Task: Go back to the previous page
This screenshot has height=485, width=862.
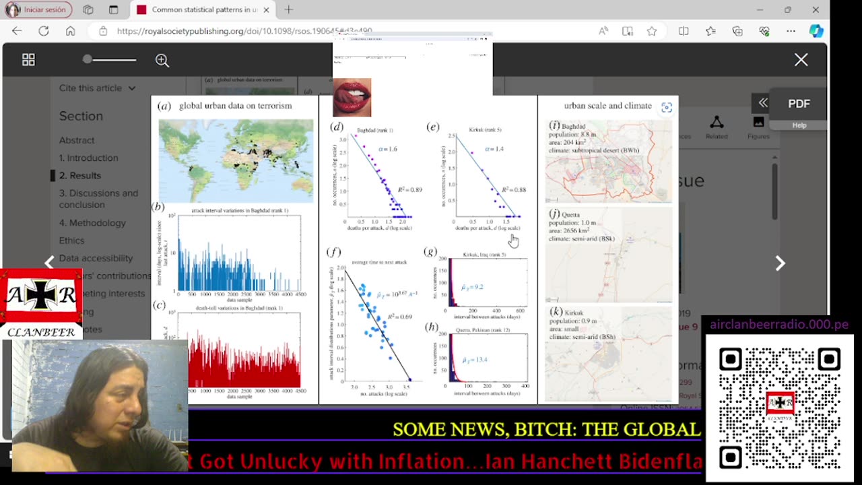Action: pos(17,31)
